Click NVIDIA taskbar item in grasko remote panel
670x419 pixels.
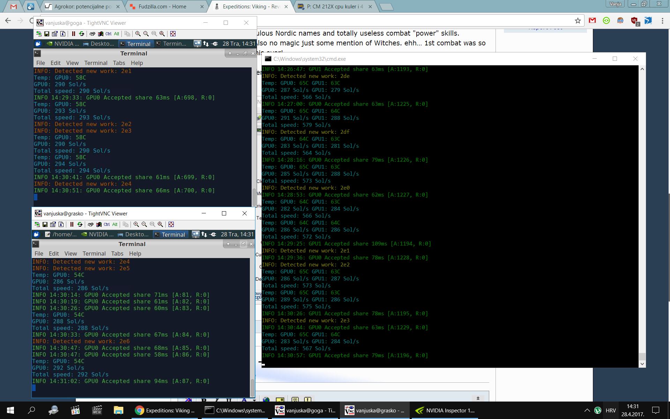pyautogui.click(x=97, y=234)
